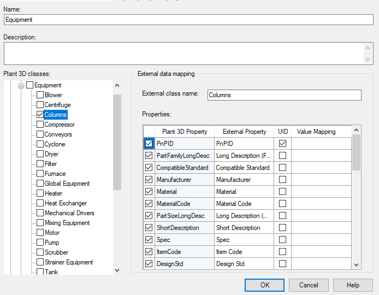Image resolution: width=379 pixels, height=295 pixels.
Task: Collapse the Equipment tree node
Action: tap(22, 85)
